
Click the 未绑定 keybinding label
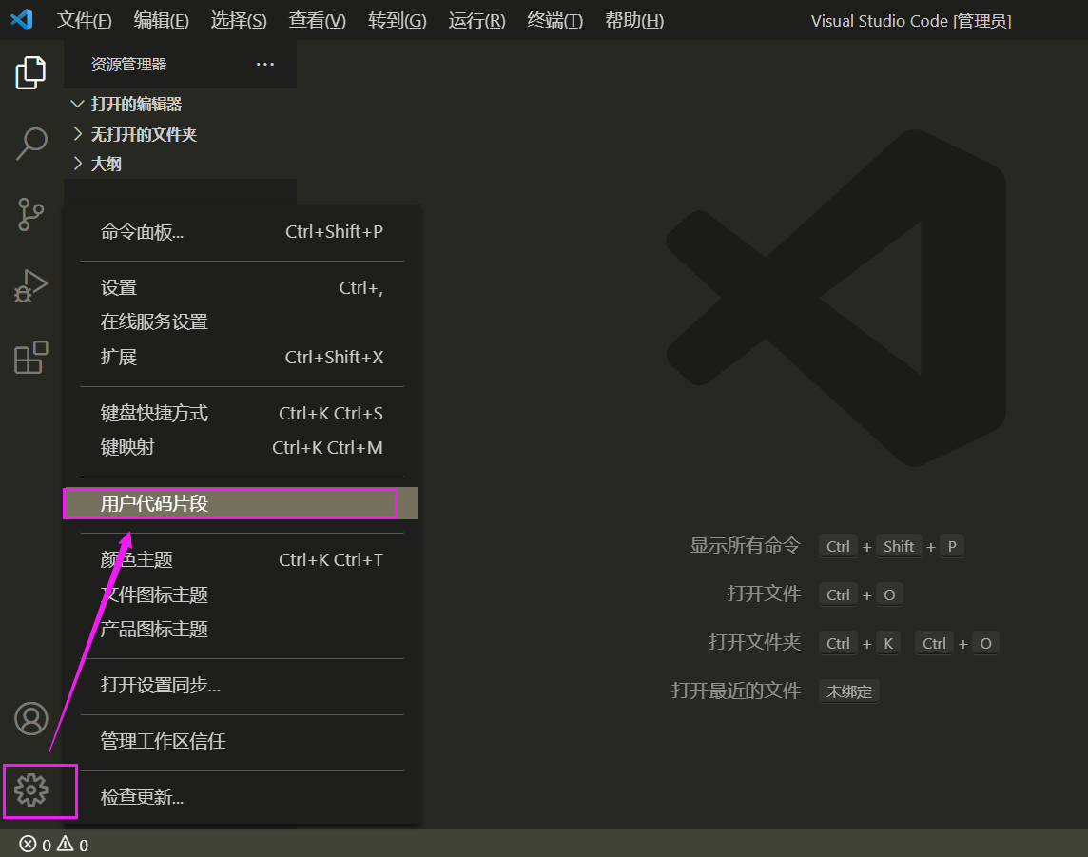pyautogui.click(x=849, y=691)
